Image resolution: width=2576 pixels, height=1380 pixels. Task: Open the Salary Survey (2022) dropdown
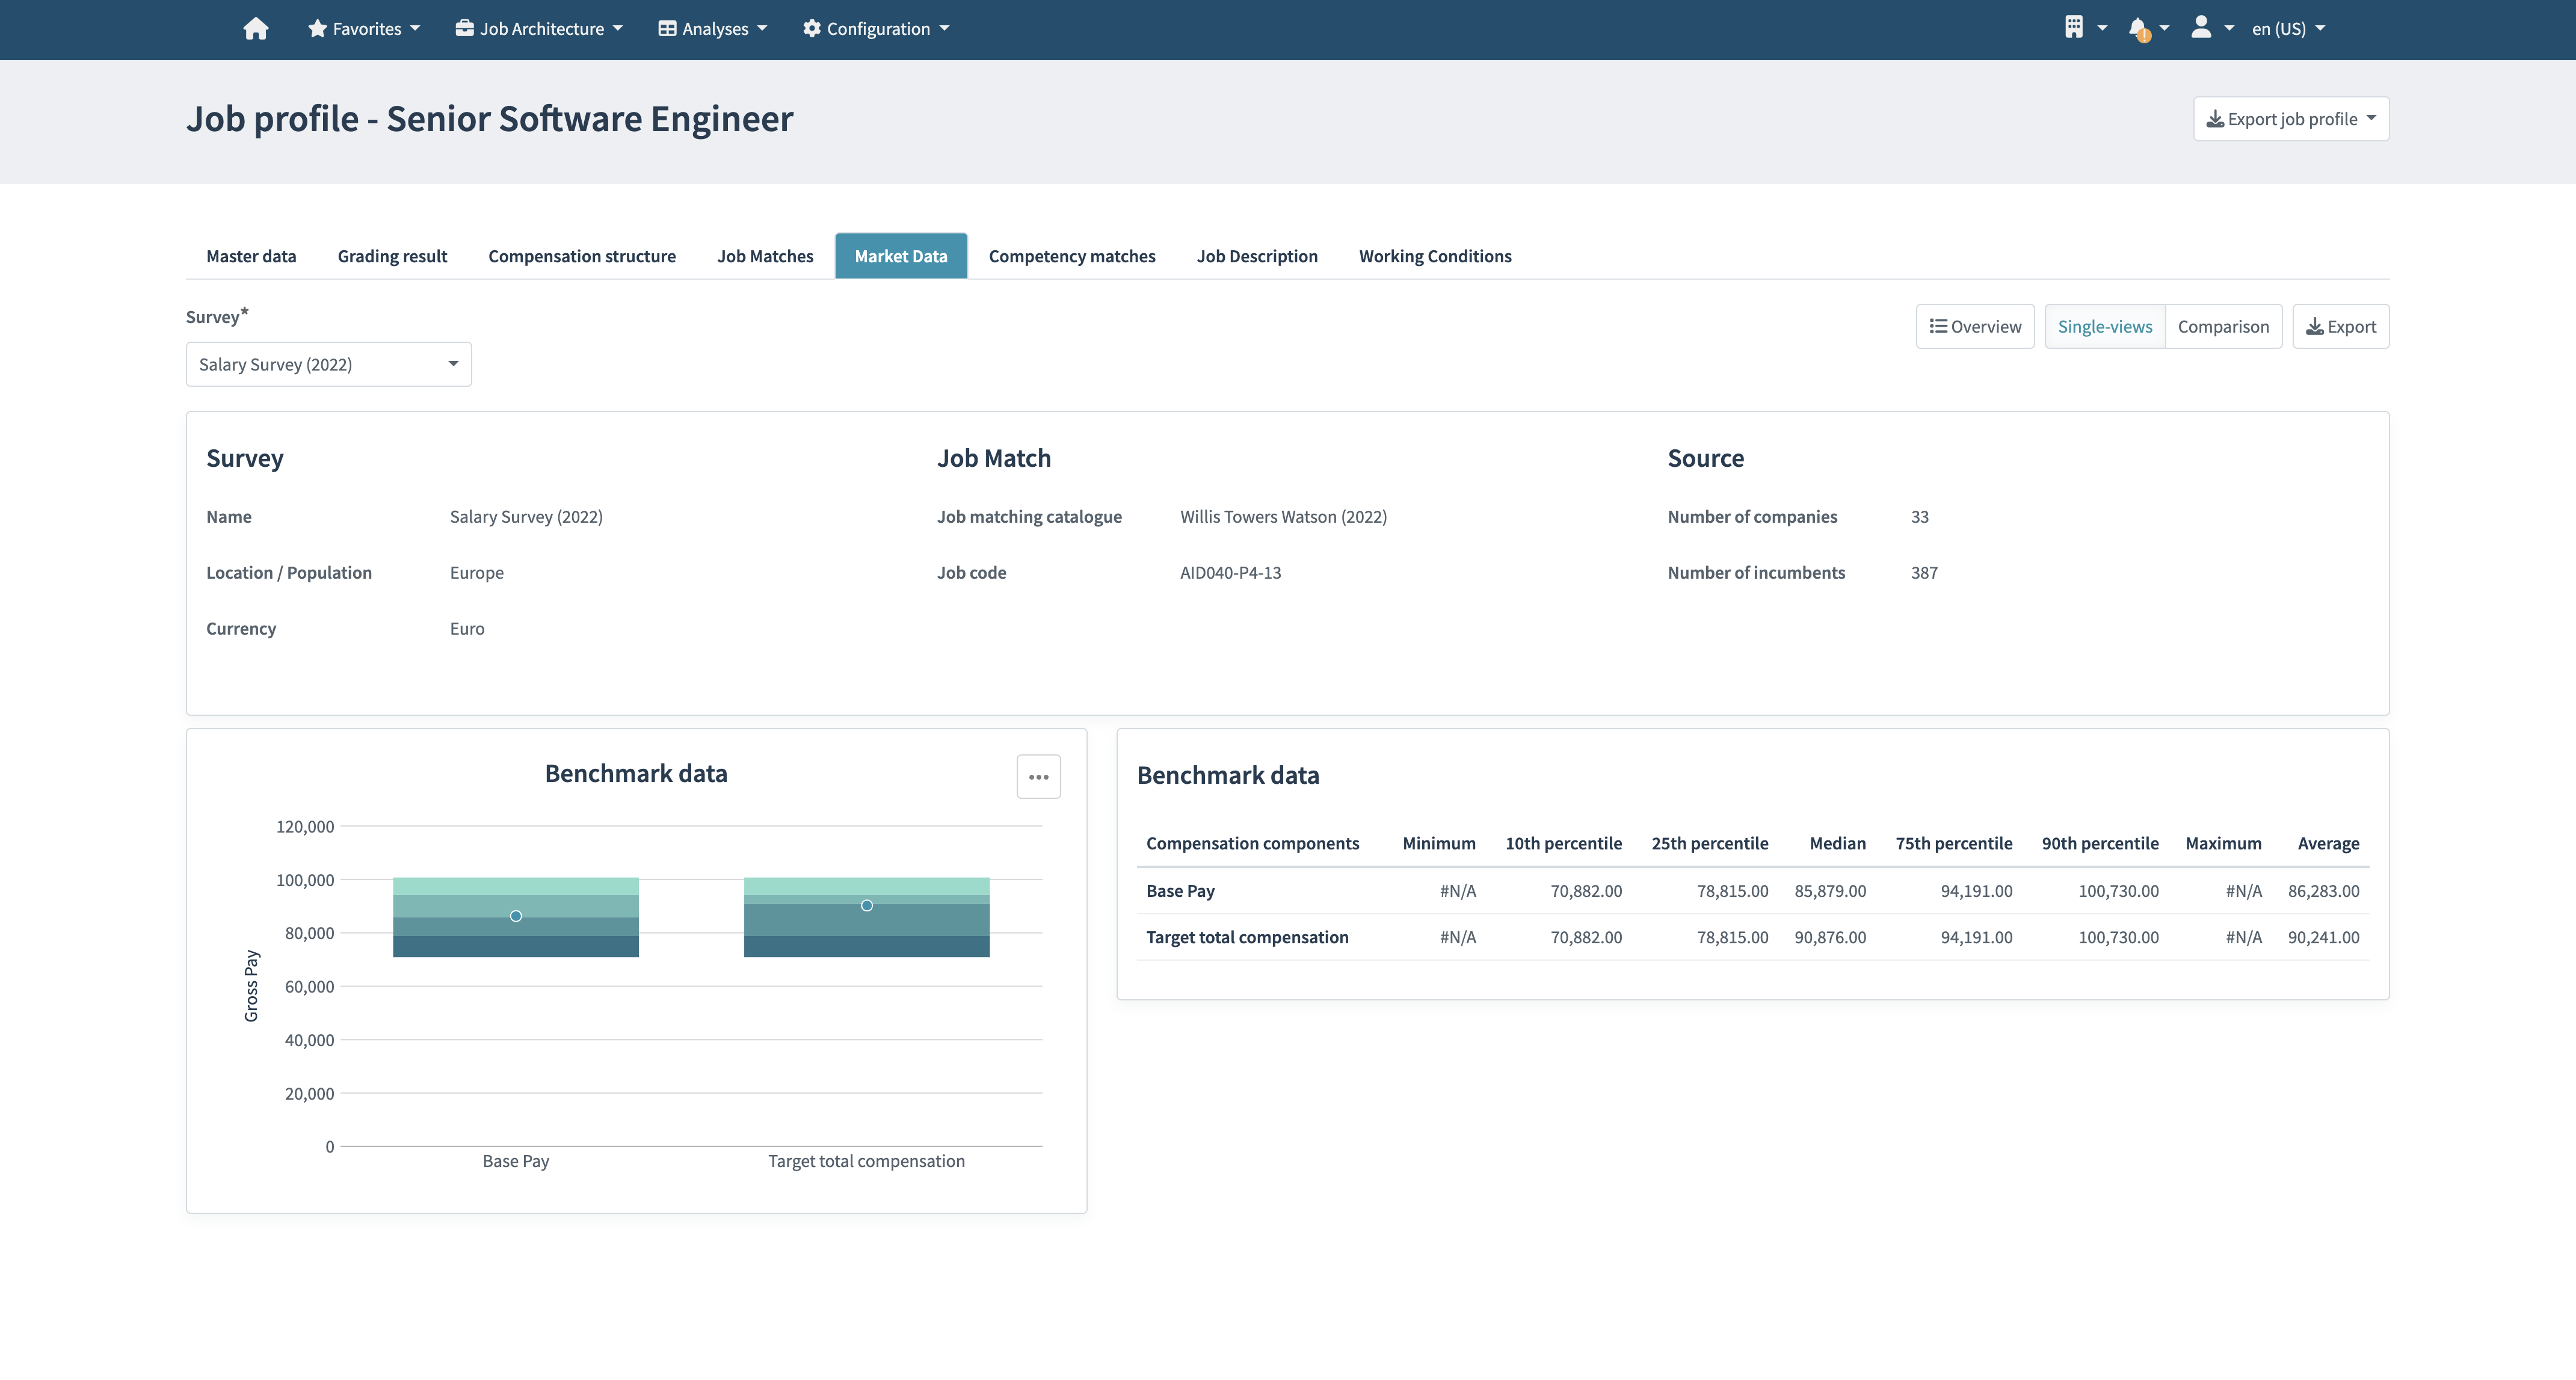pos(328,364)
